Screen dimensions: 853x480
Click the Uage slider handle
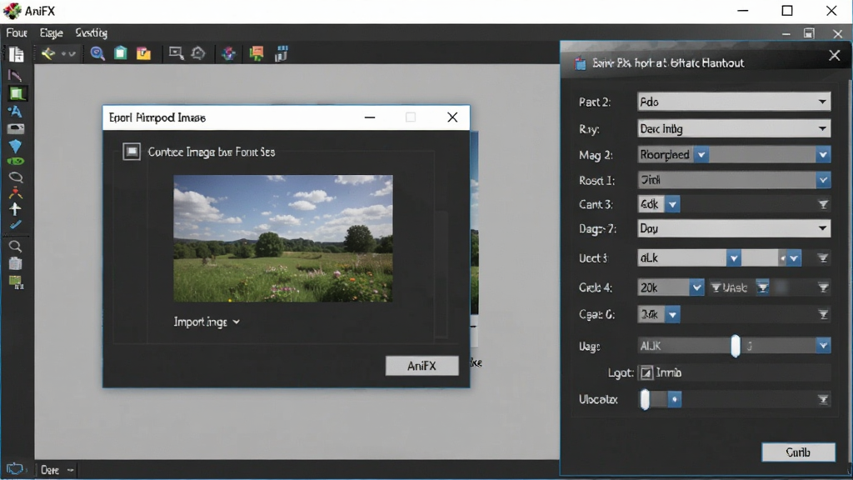736,346
